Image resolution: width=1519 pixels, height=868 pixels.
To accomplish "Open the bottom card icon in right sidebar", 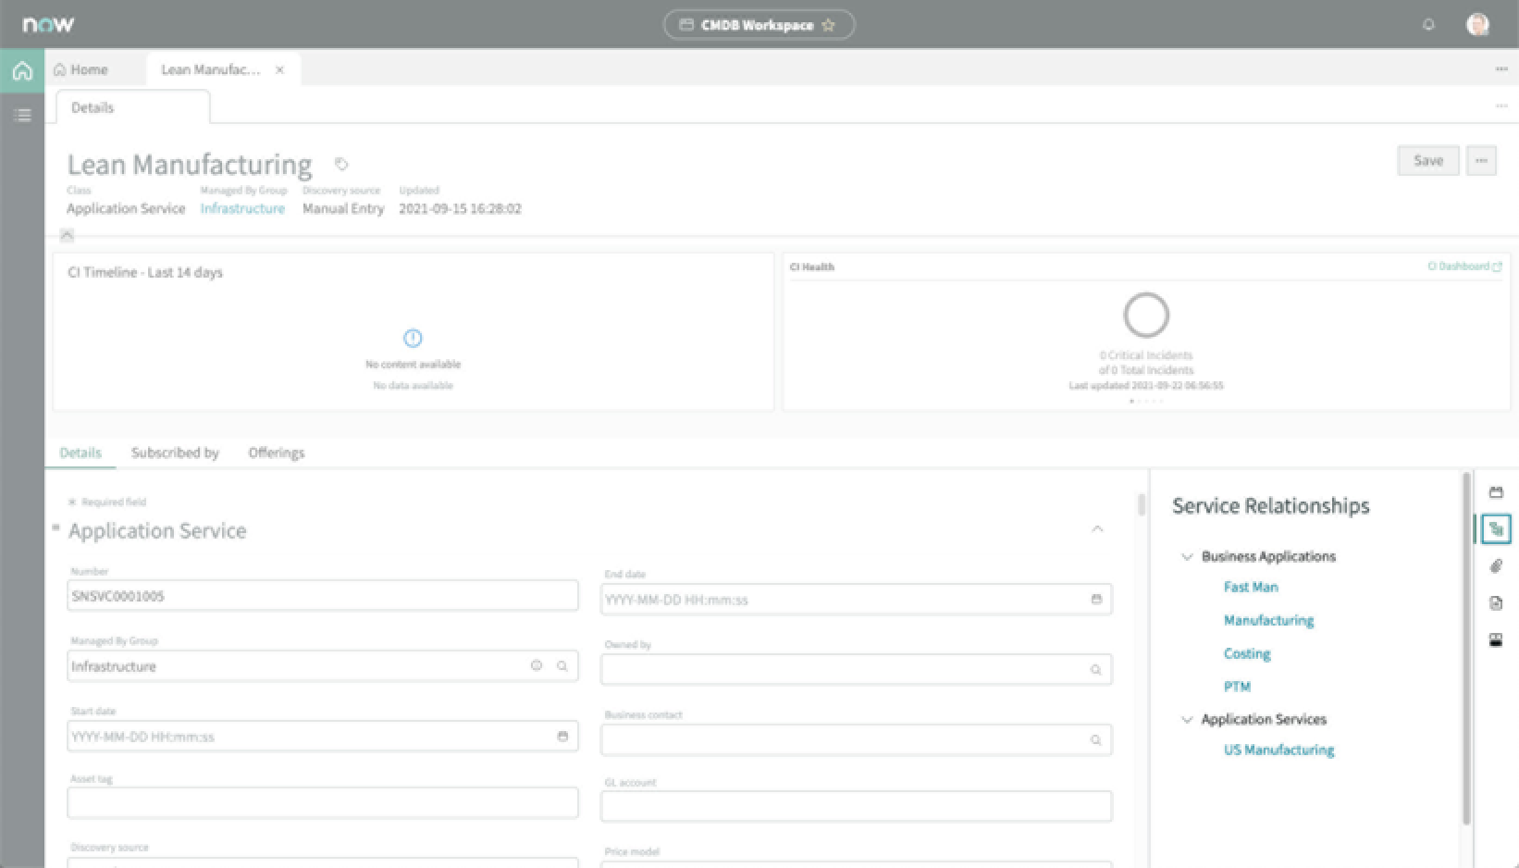I will tap(1496, 640).
